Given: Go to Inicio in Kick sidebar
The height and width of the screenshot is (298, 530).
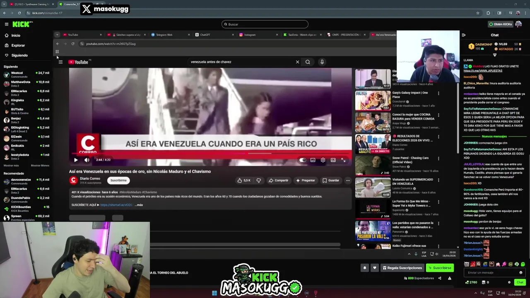Looking at the screenshot, I should click(16, 36).
